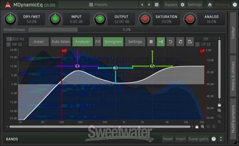Image resolution: width=239 pixels, height=146 pixels.
Task: Pause the analyzer display
Action: pos(151,42)
